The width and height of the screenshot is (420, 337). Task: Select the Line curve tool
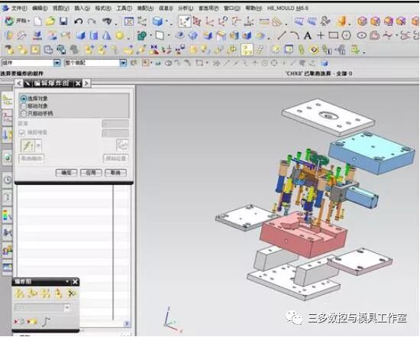pos(282,35)
